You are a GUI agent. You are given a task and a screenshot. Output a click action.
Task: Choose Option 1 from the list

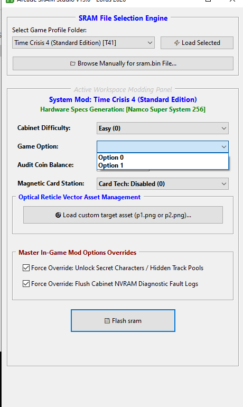coord(163,165)
